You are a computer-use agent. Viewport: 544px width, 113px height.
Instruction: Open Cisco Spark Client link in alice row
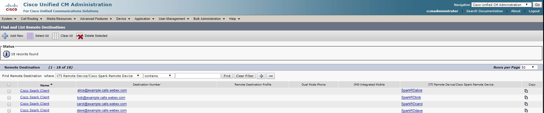pyautogui.click(x=35, y=91)
